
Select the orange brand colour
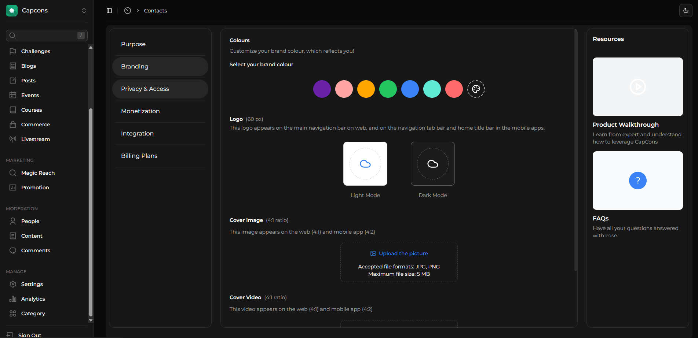point(366,89)
